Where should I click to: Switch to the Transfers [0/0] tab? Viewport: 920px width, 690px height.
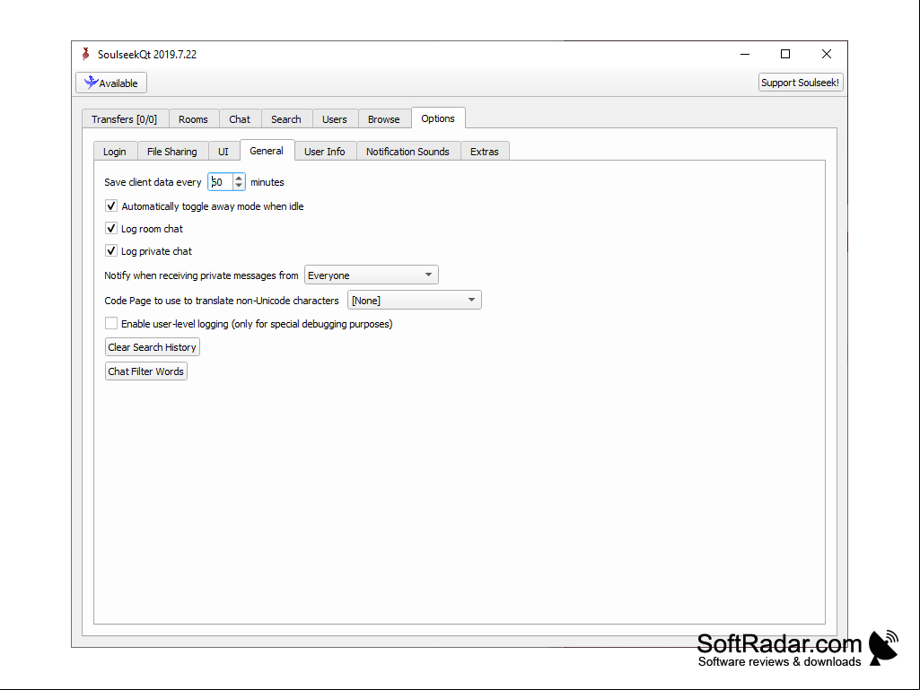click(x=125, y=118)
